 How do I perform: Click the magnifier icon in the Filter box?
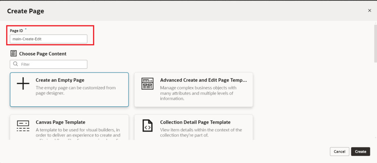[x=15, y=64]
